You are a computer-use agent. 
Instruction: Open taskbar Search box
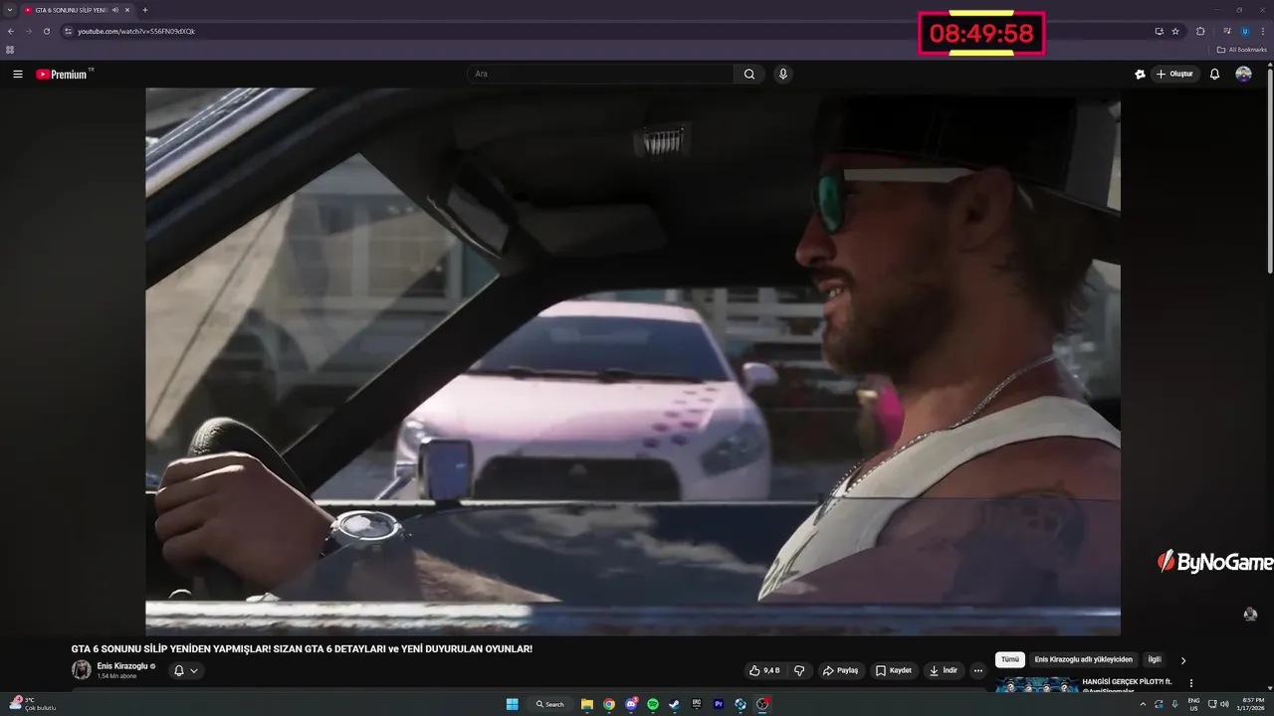(x=550, y=704)
